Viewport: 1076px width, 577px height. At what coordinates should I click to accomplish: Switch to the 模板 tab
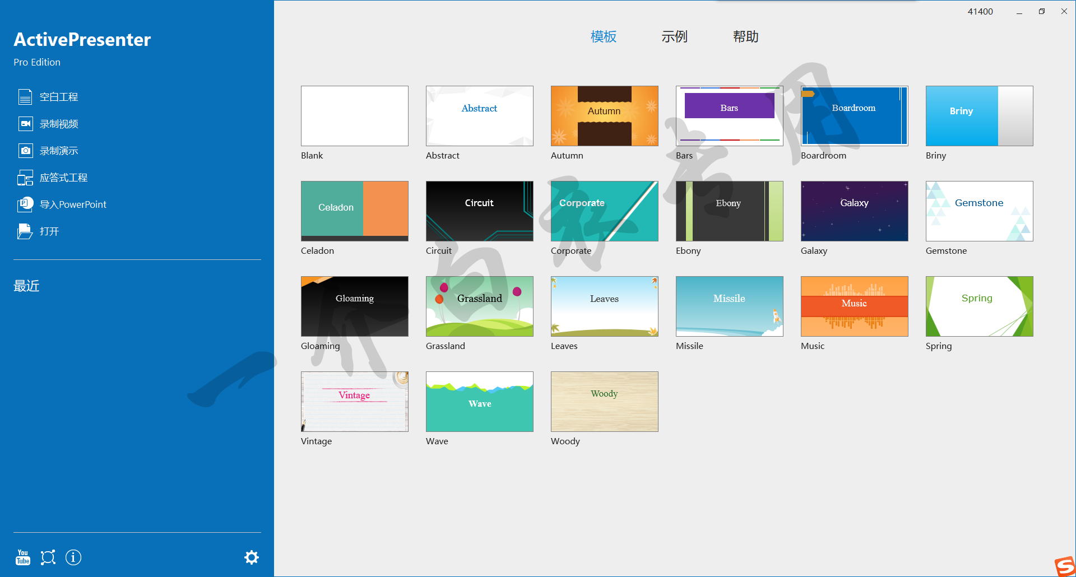pyautogui.click(x=604, y=37)
